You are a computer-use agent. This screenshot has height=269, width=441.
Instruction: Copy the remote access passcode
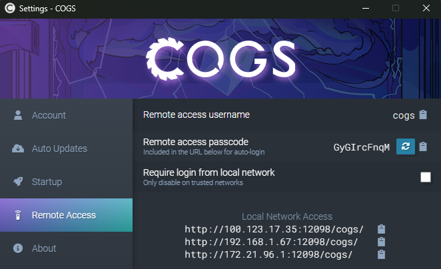pyautogui.click(x=423, y=146)
